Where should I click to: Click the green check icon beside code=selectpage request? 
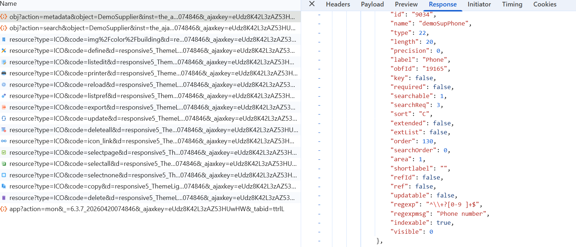click(x=4, y=153)
